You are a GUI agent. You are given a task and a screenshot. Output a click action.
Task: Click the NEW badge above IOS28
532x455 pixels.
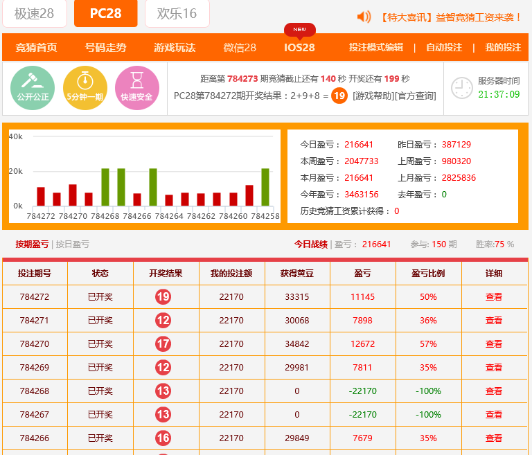point(299,30)
